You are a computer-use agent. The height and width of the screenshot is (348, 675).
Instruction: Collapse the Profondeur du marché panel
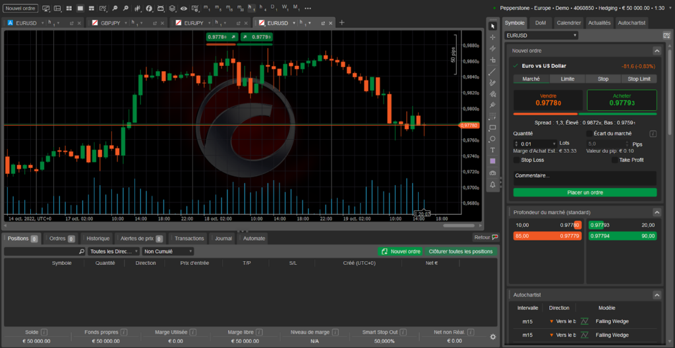(657, 212)
